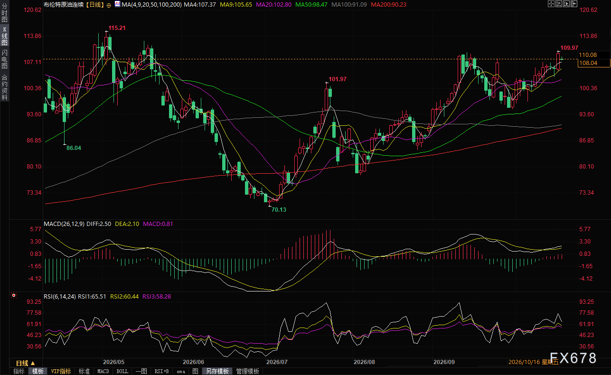Open the VIP指标 tab
The width and height of the screenshot is (611, 375).
[61, 371]
